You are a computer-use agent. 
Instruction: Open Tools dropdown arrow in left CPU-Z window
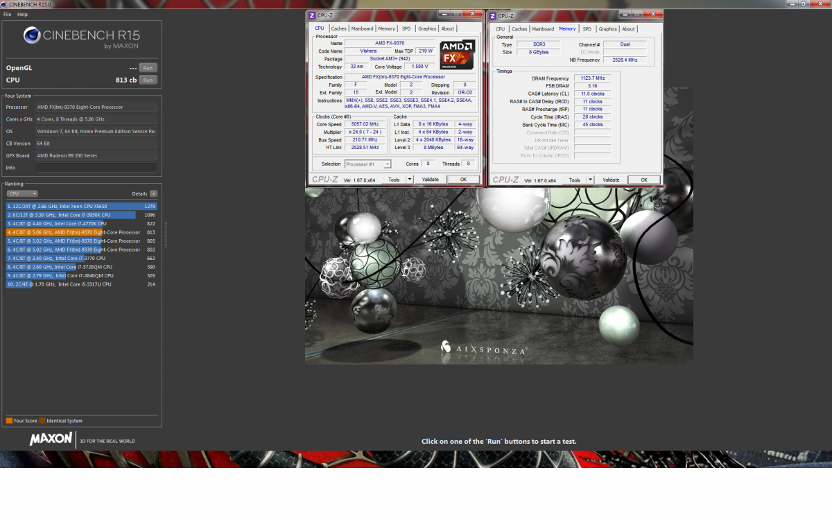410,180
